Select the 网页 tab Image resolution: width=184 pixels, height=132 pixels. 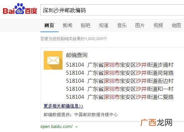(49, 25)
